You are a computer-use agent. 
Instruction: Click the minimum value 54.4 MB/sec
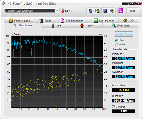[x=123, y=58]
